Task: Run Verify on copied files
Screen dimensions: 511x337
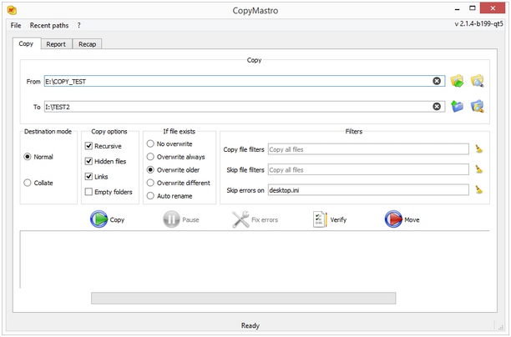Action: tap(330, 219)
